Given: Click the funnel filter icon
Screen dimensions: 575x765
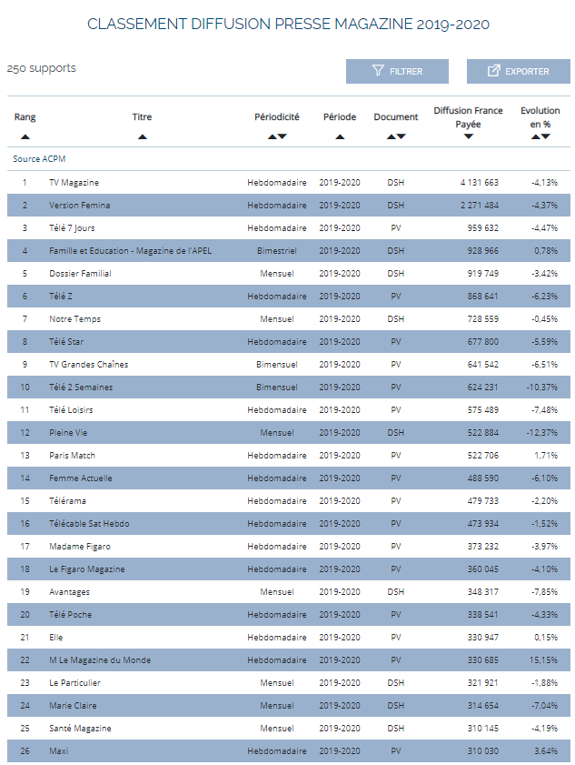Looking at the screenshot, I should coord(378,71).
